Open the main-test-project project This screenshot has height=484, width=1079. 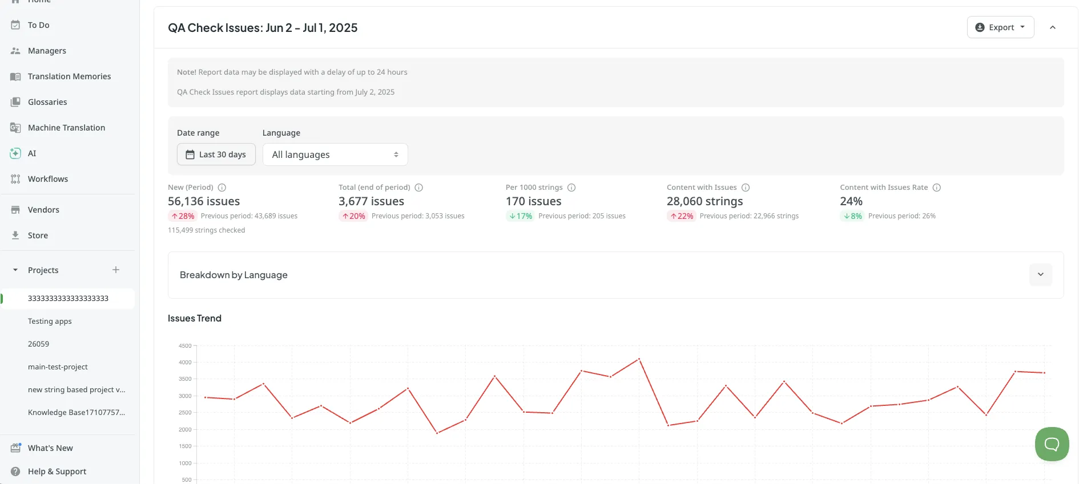[58, 367]
